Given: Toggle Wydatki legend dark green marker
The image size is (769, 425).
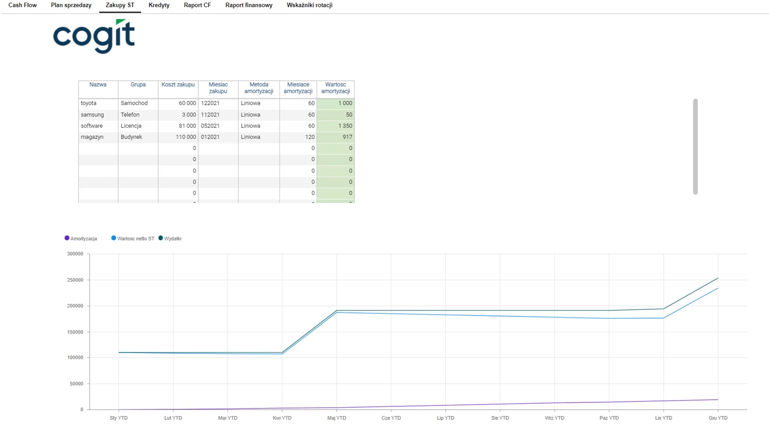Looking at the screenshot, I should click(161, 238).
